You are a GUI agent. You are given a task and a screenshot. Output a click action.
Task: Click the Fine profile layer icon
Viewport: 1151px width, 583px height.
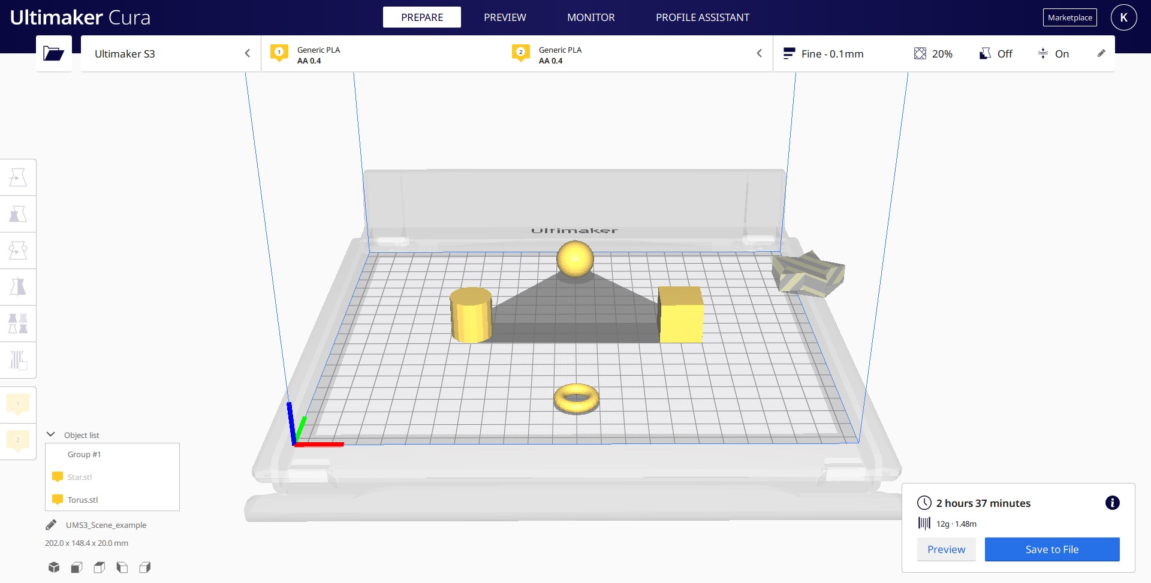(x=789, y=53)
